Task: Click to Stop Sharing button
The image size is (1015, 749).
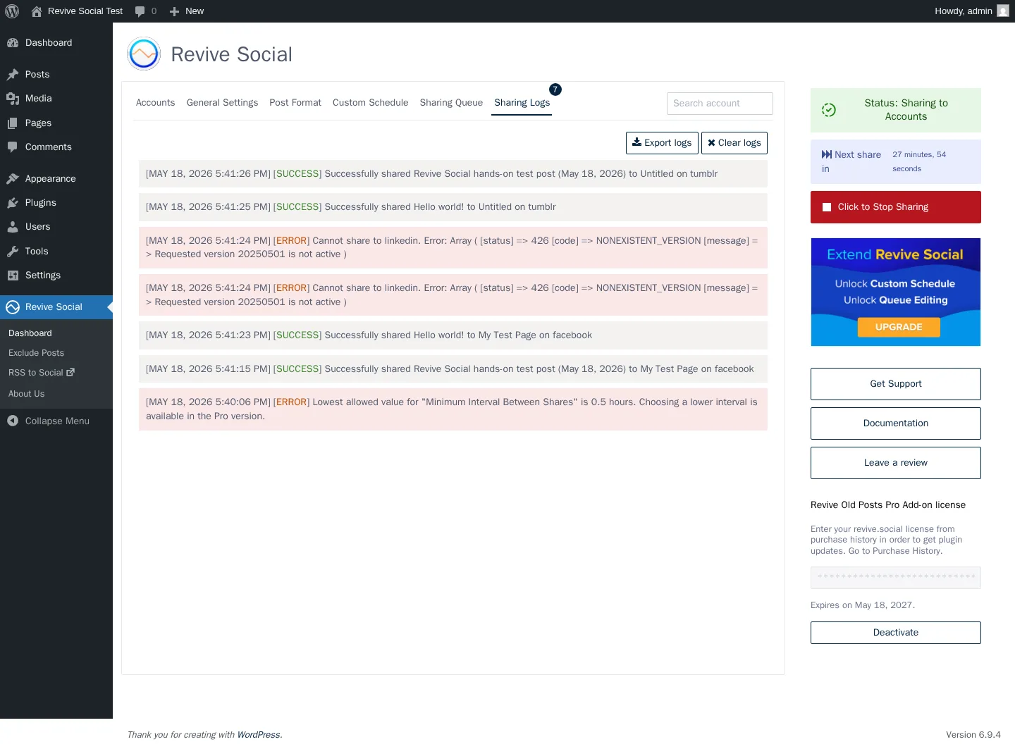Action: pos(896,207)
